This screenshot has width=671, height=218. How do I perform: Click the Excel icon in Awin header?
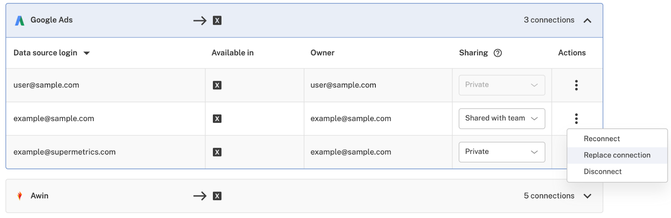point(217,196)
